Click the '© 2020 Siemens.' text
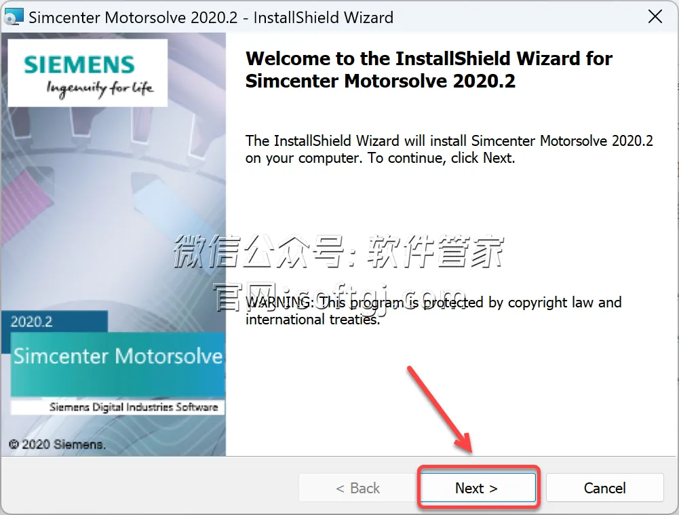Screen dimensions: 679x515 tap(57, 444)
